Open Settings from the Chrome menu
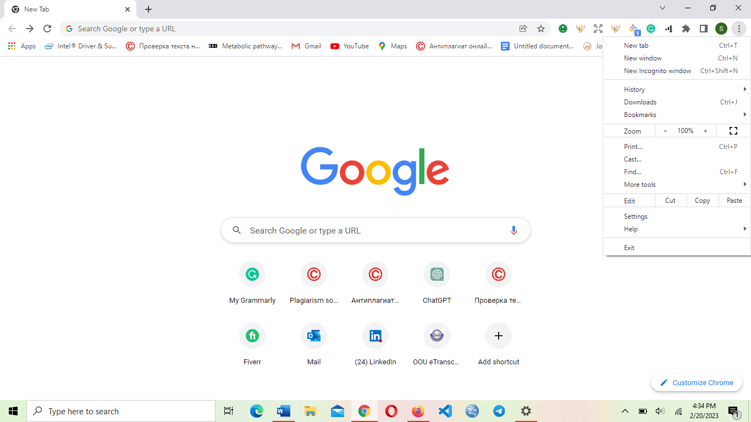Screen dimensions: 751x422 coord(677,216)
